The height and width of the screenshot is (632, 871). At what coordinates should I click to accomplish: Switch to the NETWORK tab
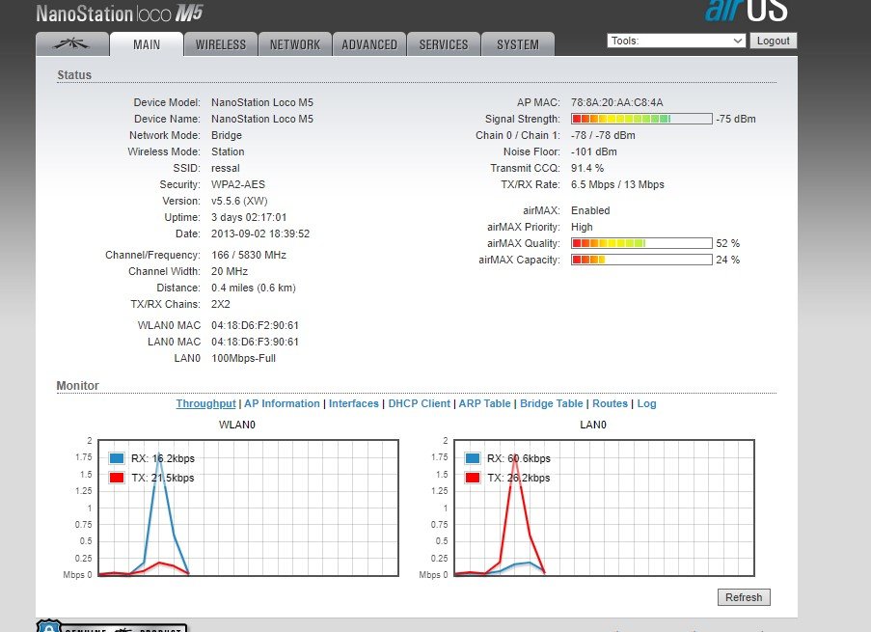[294, 44]
